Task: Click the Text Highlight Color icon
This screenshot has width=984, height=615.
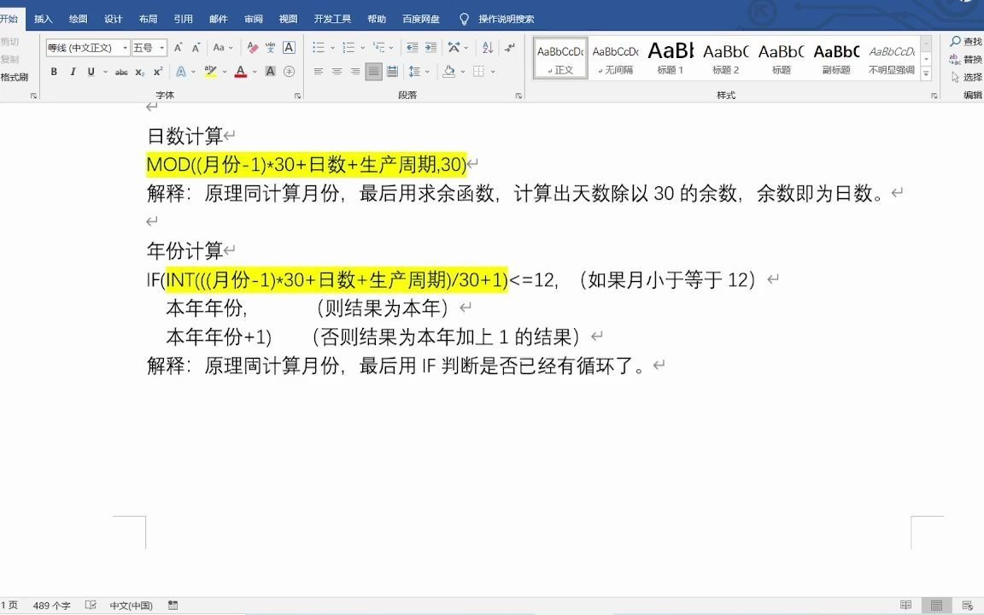Action: pos(211,72)
